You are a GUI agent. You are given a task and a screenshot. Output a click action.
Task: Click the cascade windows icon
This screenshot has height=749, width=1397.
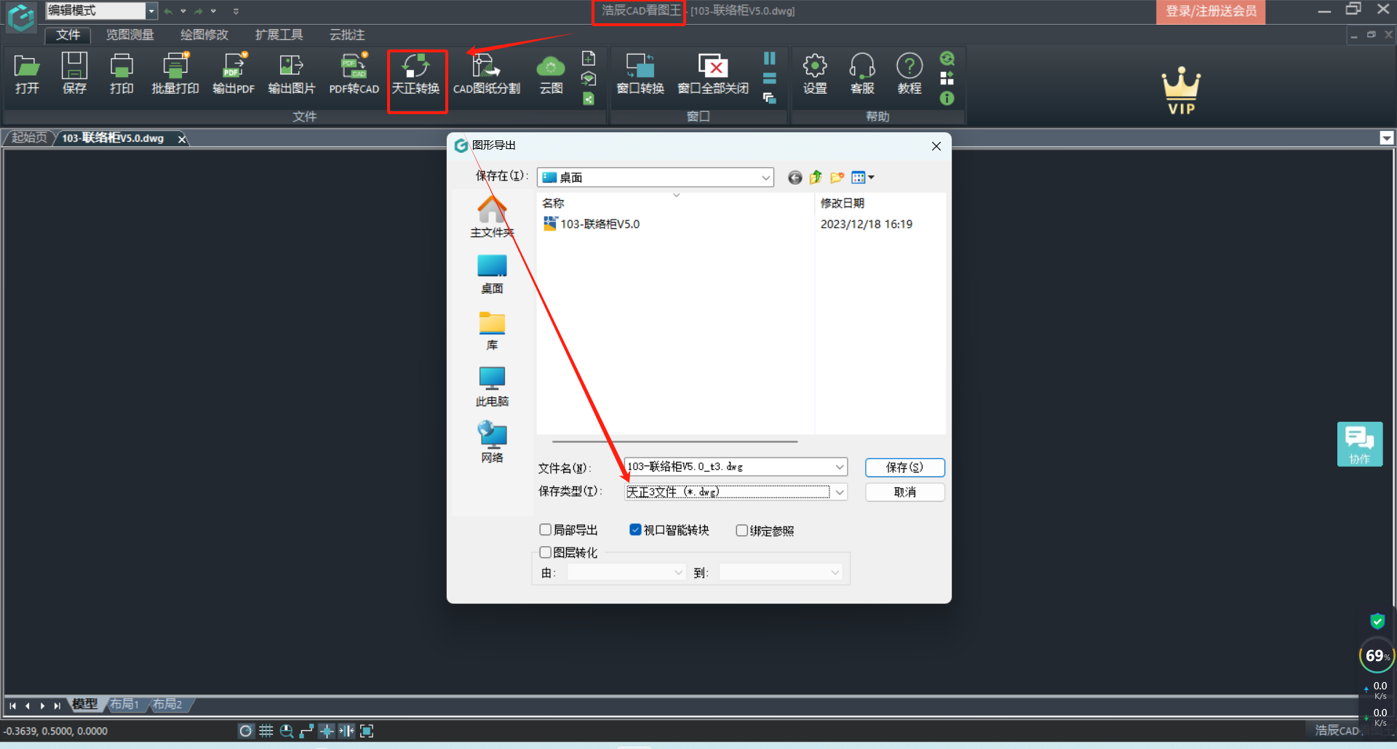click(x=769, y=98)
